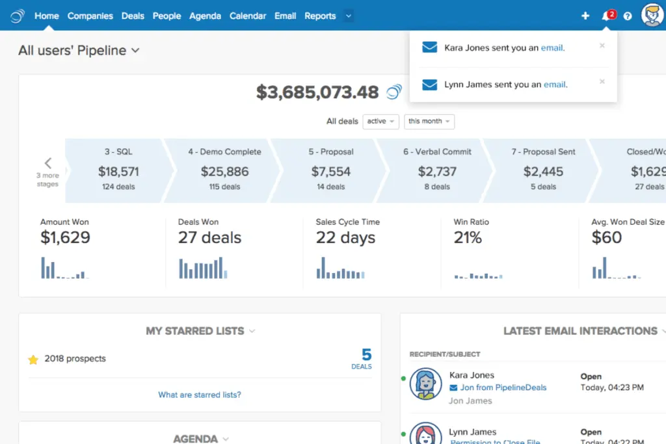Click the RECIPIENT/SUBJECT column header

click(445, 354)
